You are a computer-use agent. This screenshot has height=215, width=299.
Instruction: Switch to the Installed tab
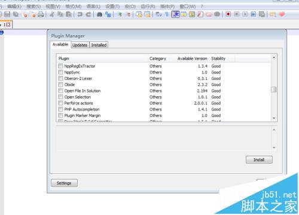pyautogui.click(x=99, y=45)
